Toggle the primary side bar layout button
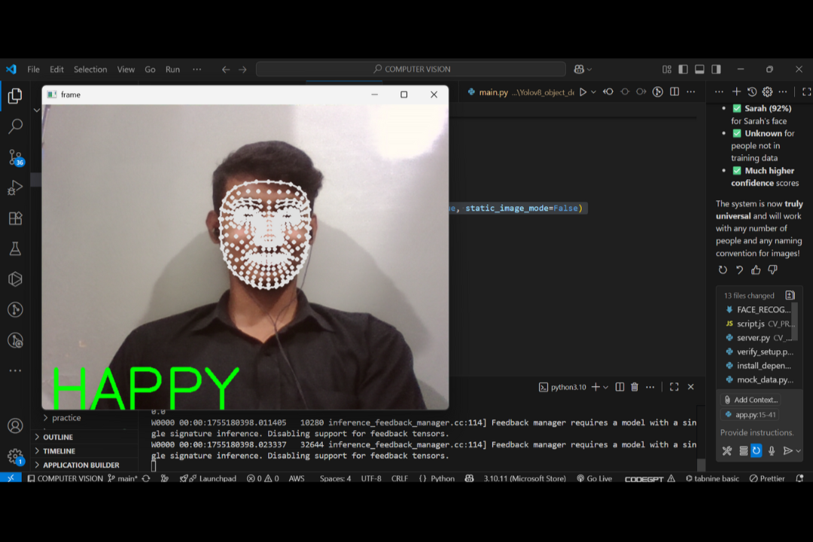 pos(683,69)
